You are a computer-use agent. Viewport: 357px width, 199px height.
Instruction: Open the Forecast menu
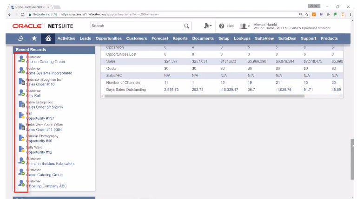point(160,39)
